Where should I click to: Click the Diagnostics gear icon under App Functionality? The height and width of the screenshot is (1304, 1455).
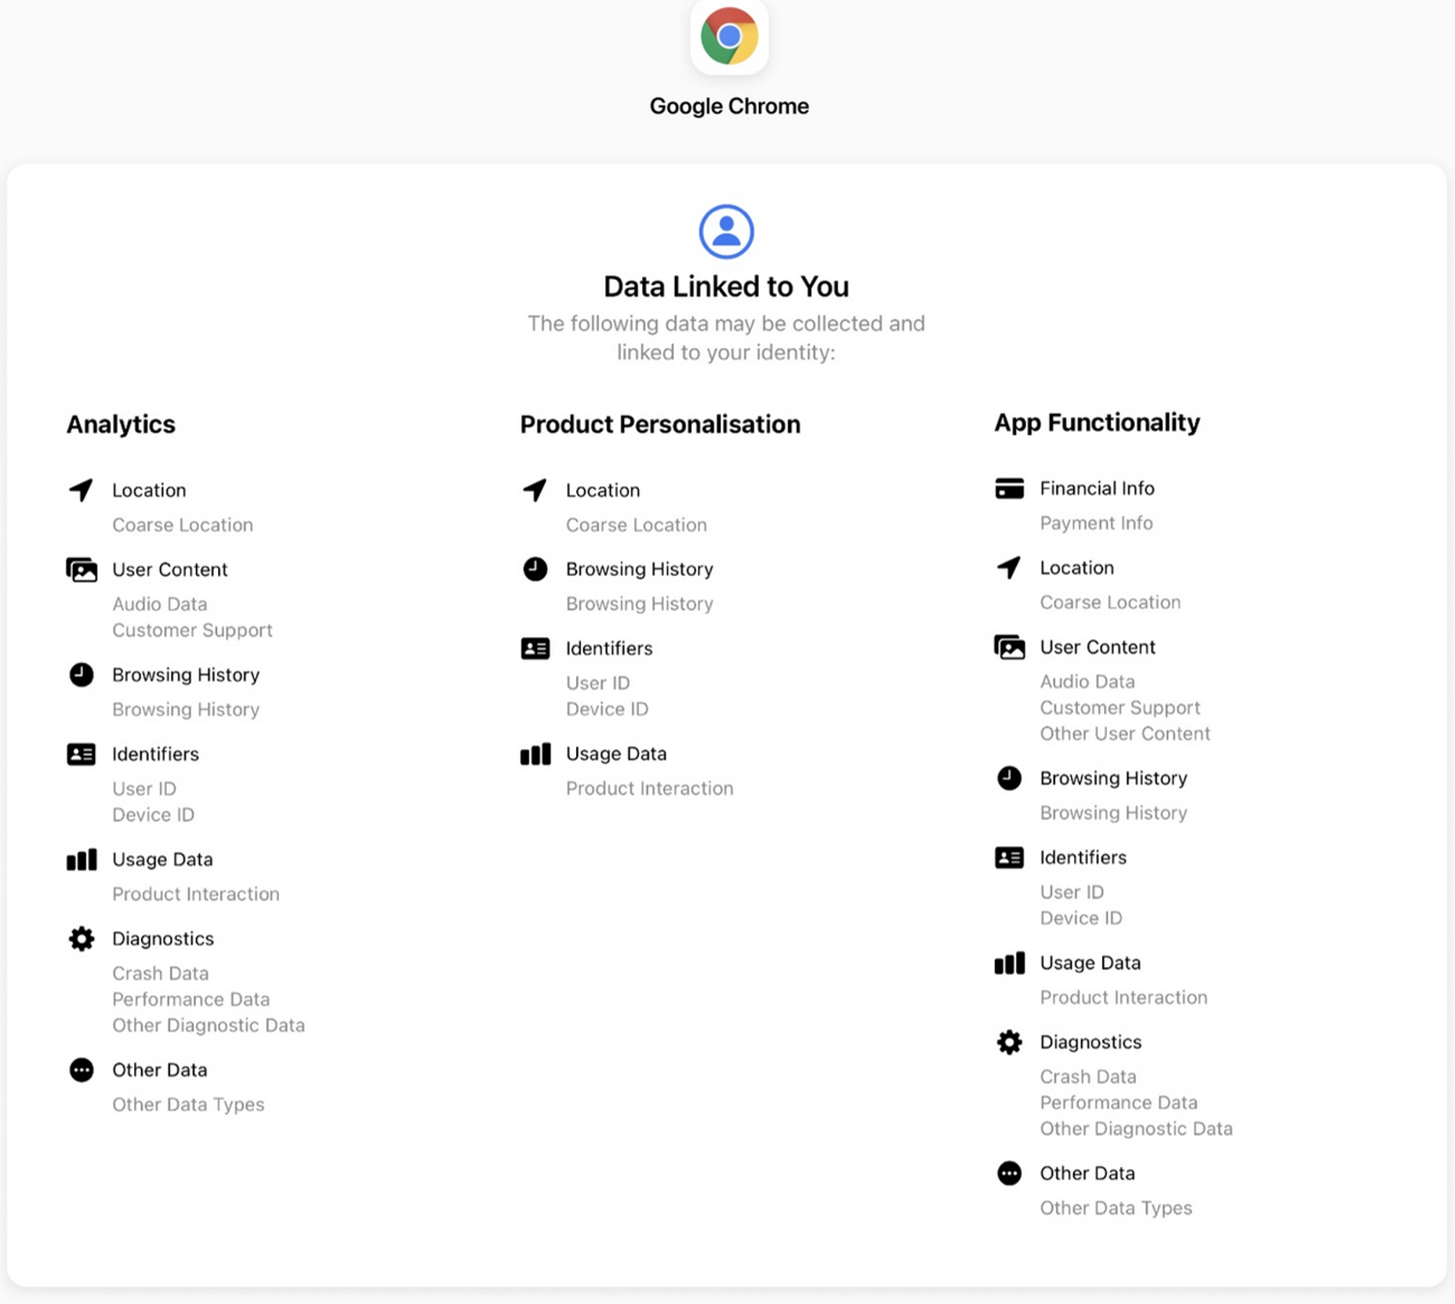coord(1010,1041)
